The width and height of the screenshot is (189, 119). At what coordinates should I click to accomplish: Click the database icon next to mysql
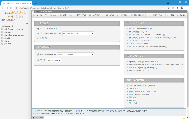[5, 32]
